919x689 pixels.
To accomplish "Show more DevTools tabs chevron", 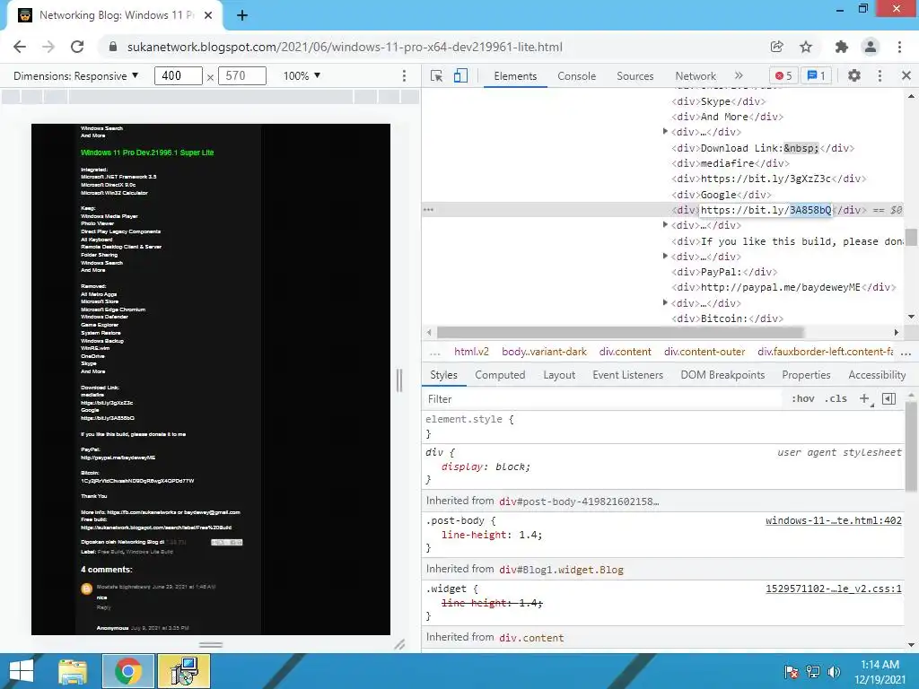I will coord(739,75).
